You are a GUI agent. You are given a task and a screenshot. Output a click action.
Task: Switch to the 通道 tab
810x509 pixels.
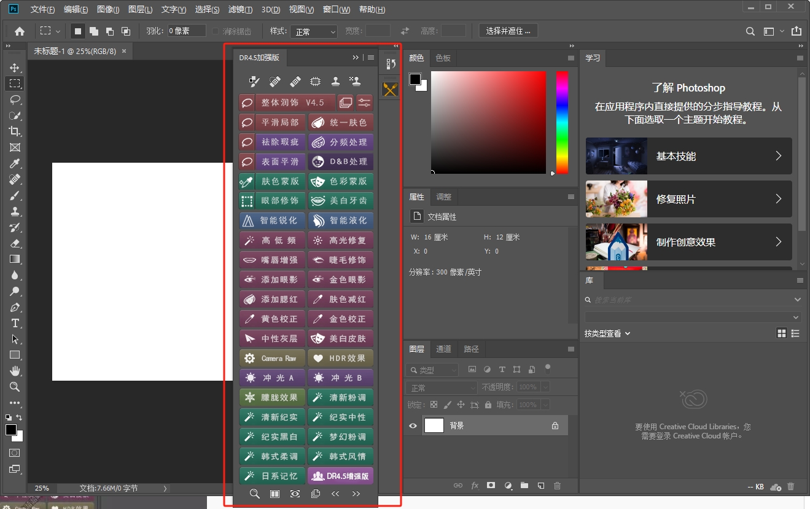click(443, 349)
